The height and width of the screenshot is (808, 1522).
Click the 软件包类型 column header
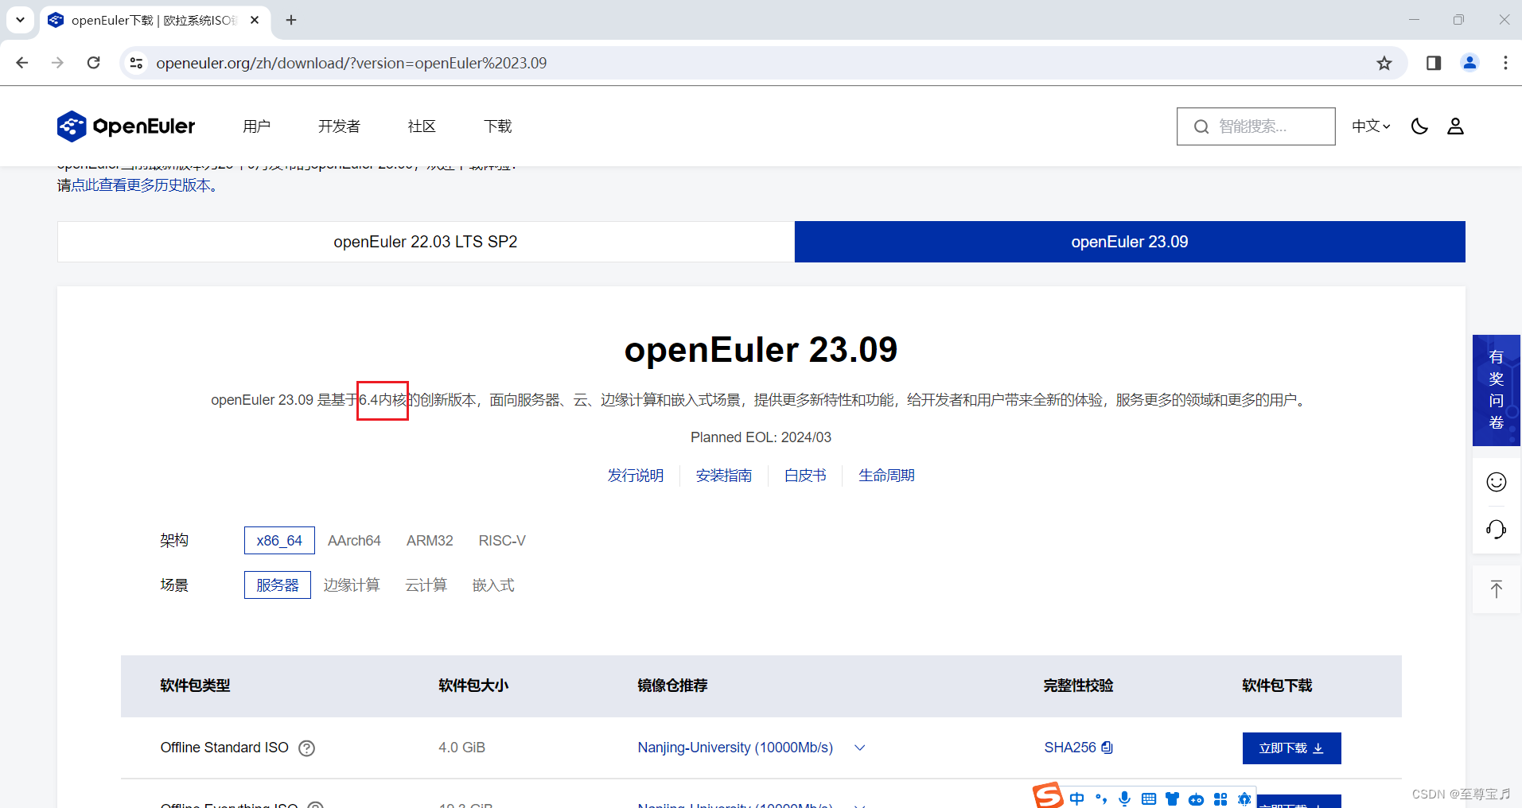[x=195, y=686]
